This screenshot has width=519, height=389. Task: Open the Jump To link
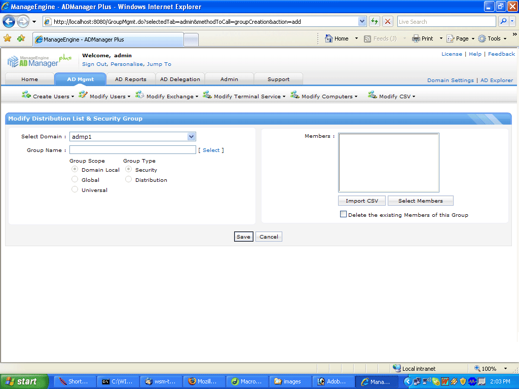pos(159,64)
